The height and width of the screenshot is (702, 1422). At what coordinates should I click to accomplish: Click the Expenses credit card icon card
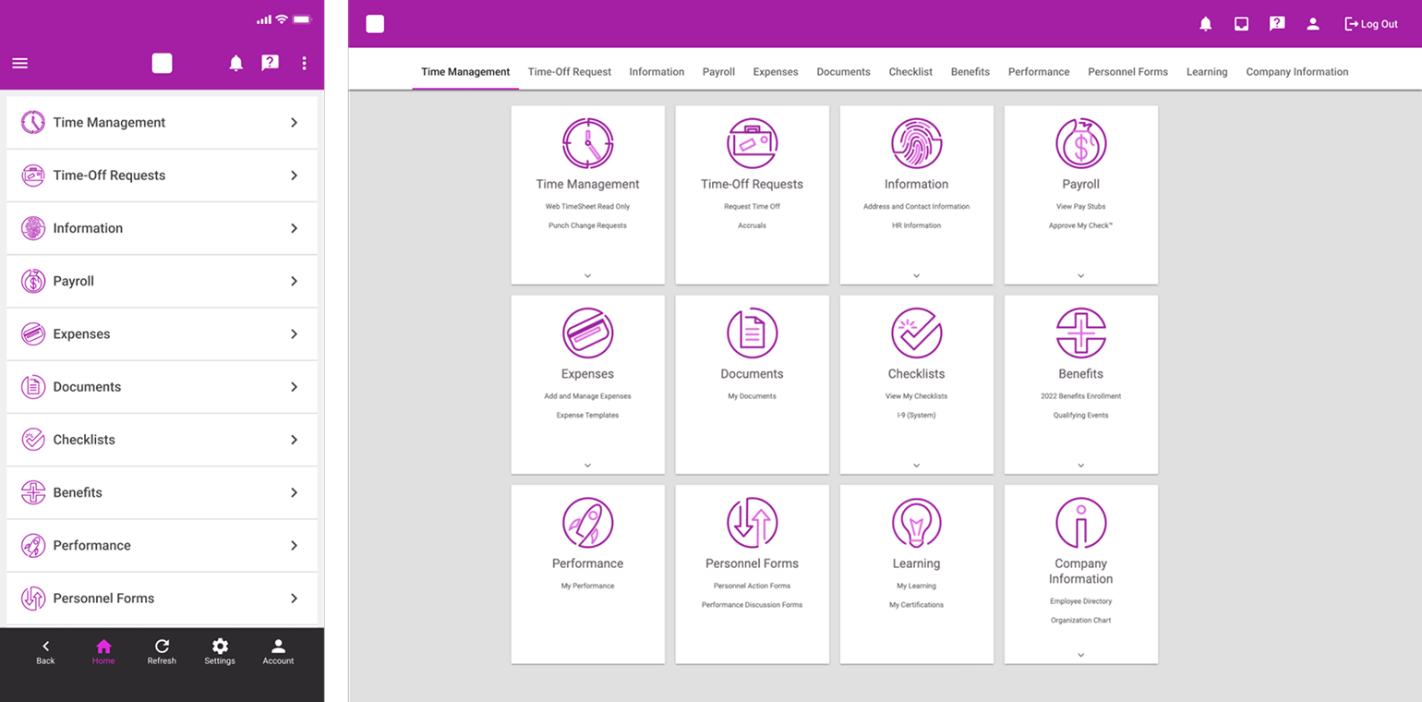587,333
